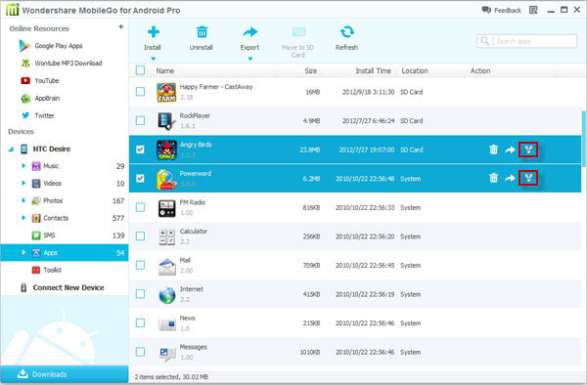Click the News app icon
587x385 pixels.
pos(166,324)
